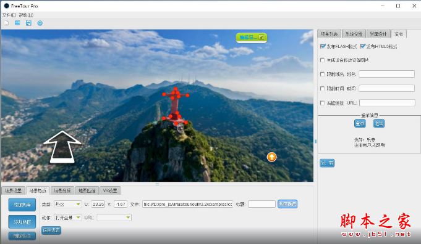Switch to the VR settings tab
Viewport: 421px width, 244px height.
(x=110, y=190)
